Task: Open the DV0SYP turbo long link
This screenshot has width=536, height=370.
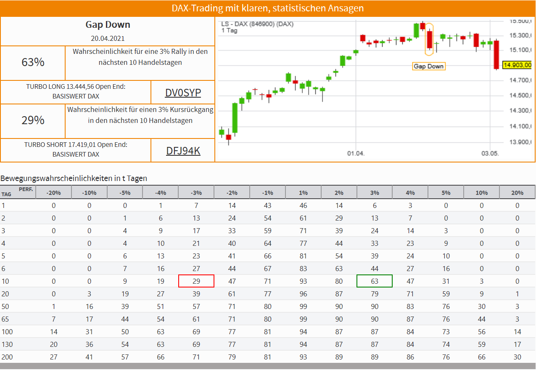Action: pyautogui.click(x=183, y=93)
